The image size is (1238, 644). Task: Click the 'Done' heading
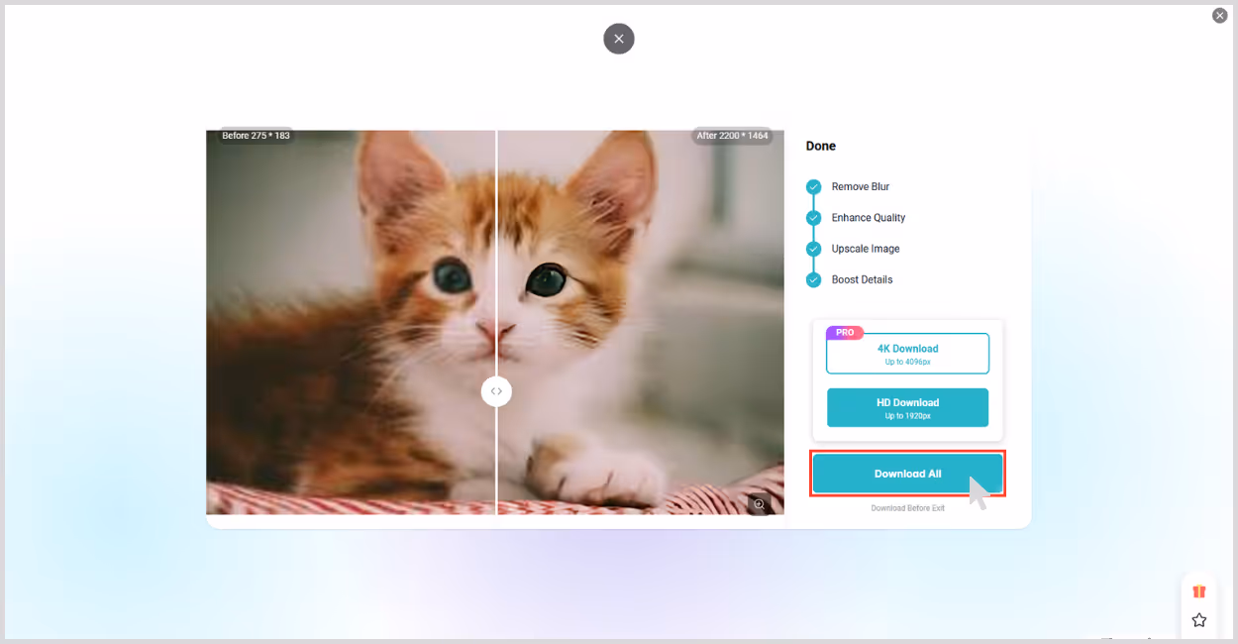(x=821, y=146)
